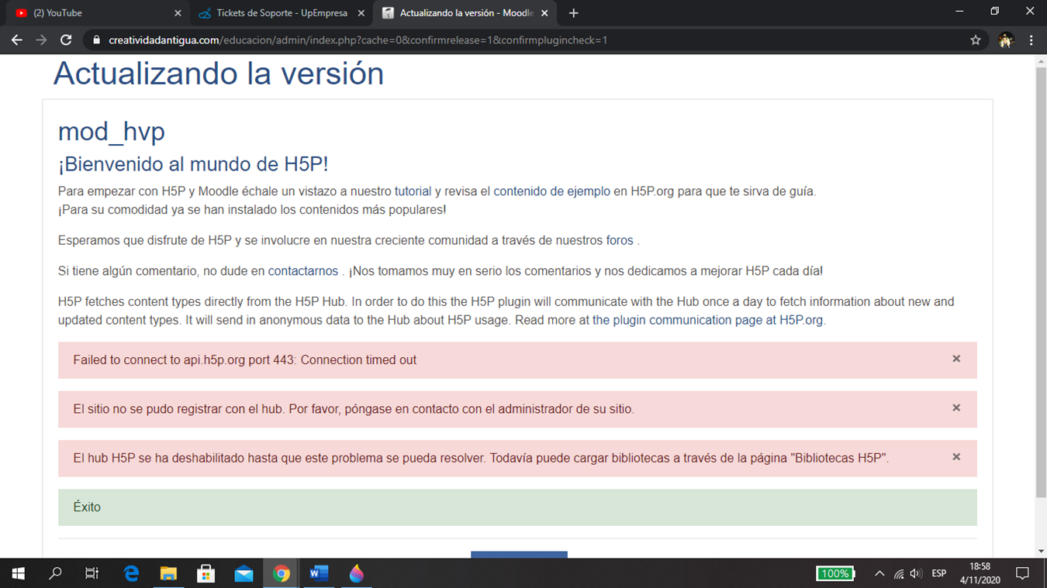Reload the current page
Screen dimensions: 1047x588
click(67, 40)
